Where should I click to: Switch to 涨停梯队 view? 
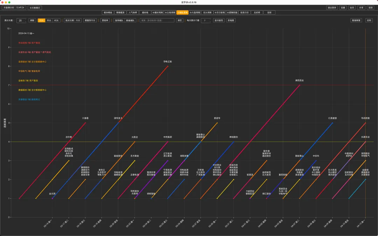tap(119, 21)
